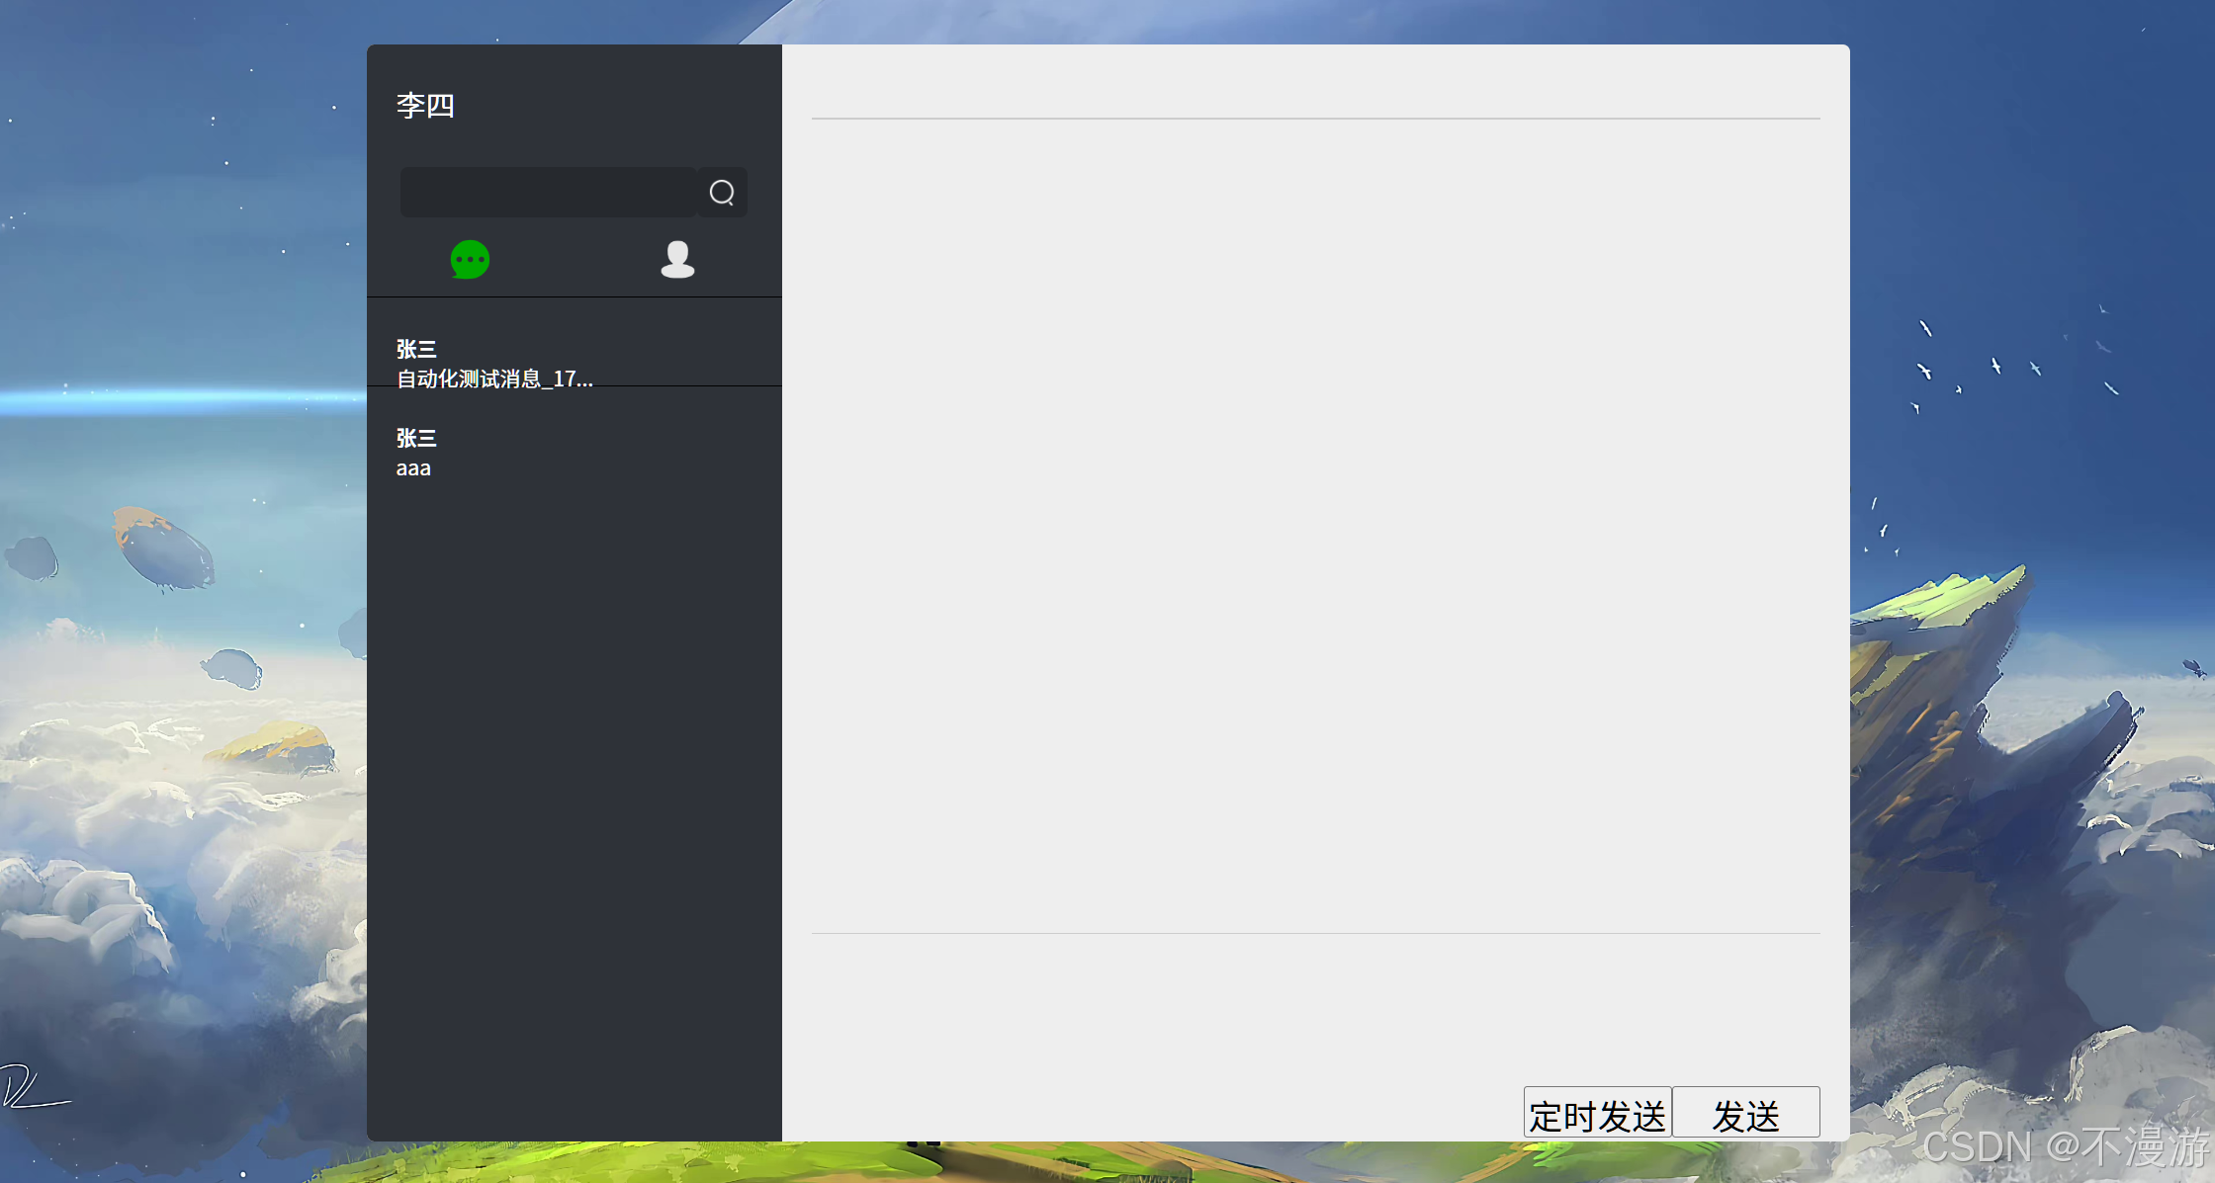Click the divider line between the two sessions
The width and height of the screenshot is (2215, 1183).
click(682, 385)
